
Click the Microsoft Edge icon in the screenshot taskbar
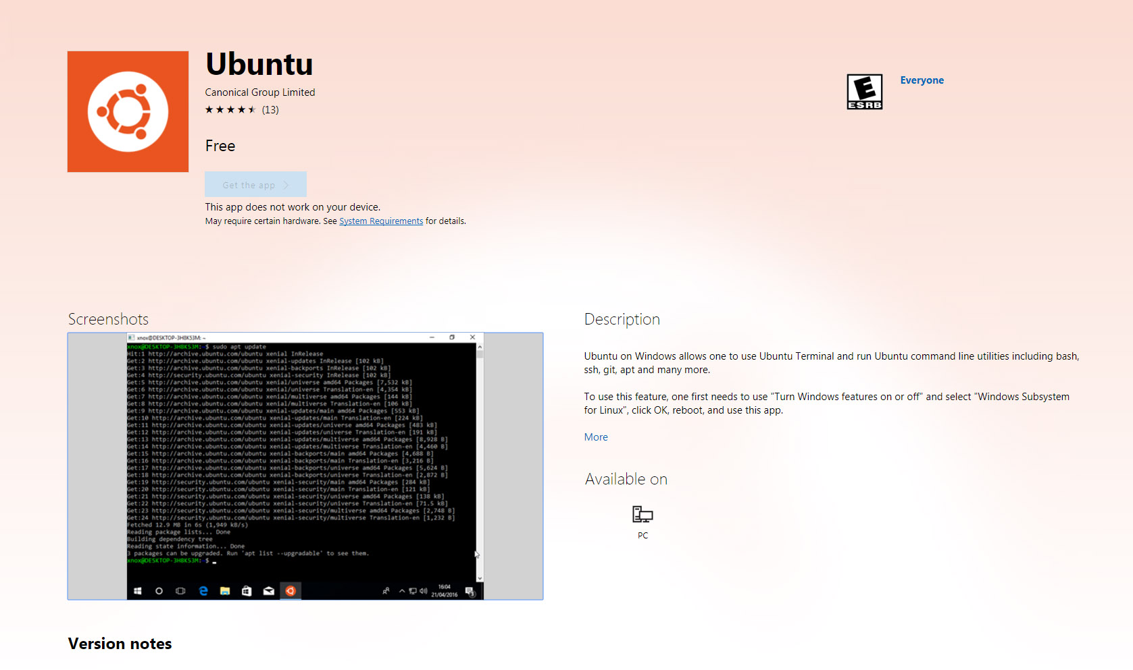[203, 591]
